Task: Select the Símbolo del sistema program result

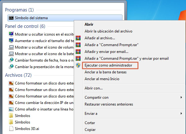Action: pos(65,18)
